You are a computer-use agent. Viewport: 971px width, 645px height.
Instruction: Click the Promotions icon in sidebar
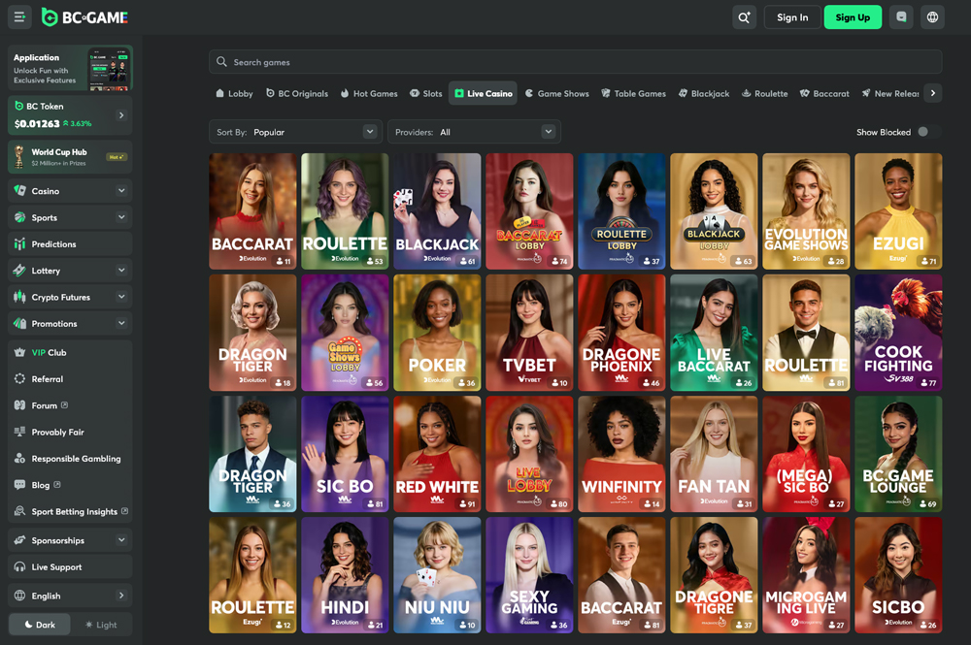tap(19, 323)
